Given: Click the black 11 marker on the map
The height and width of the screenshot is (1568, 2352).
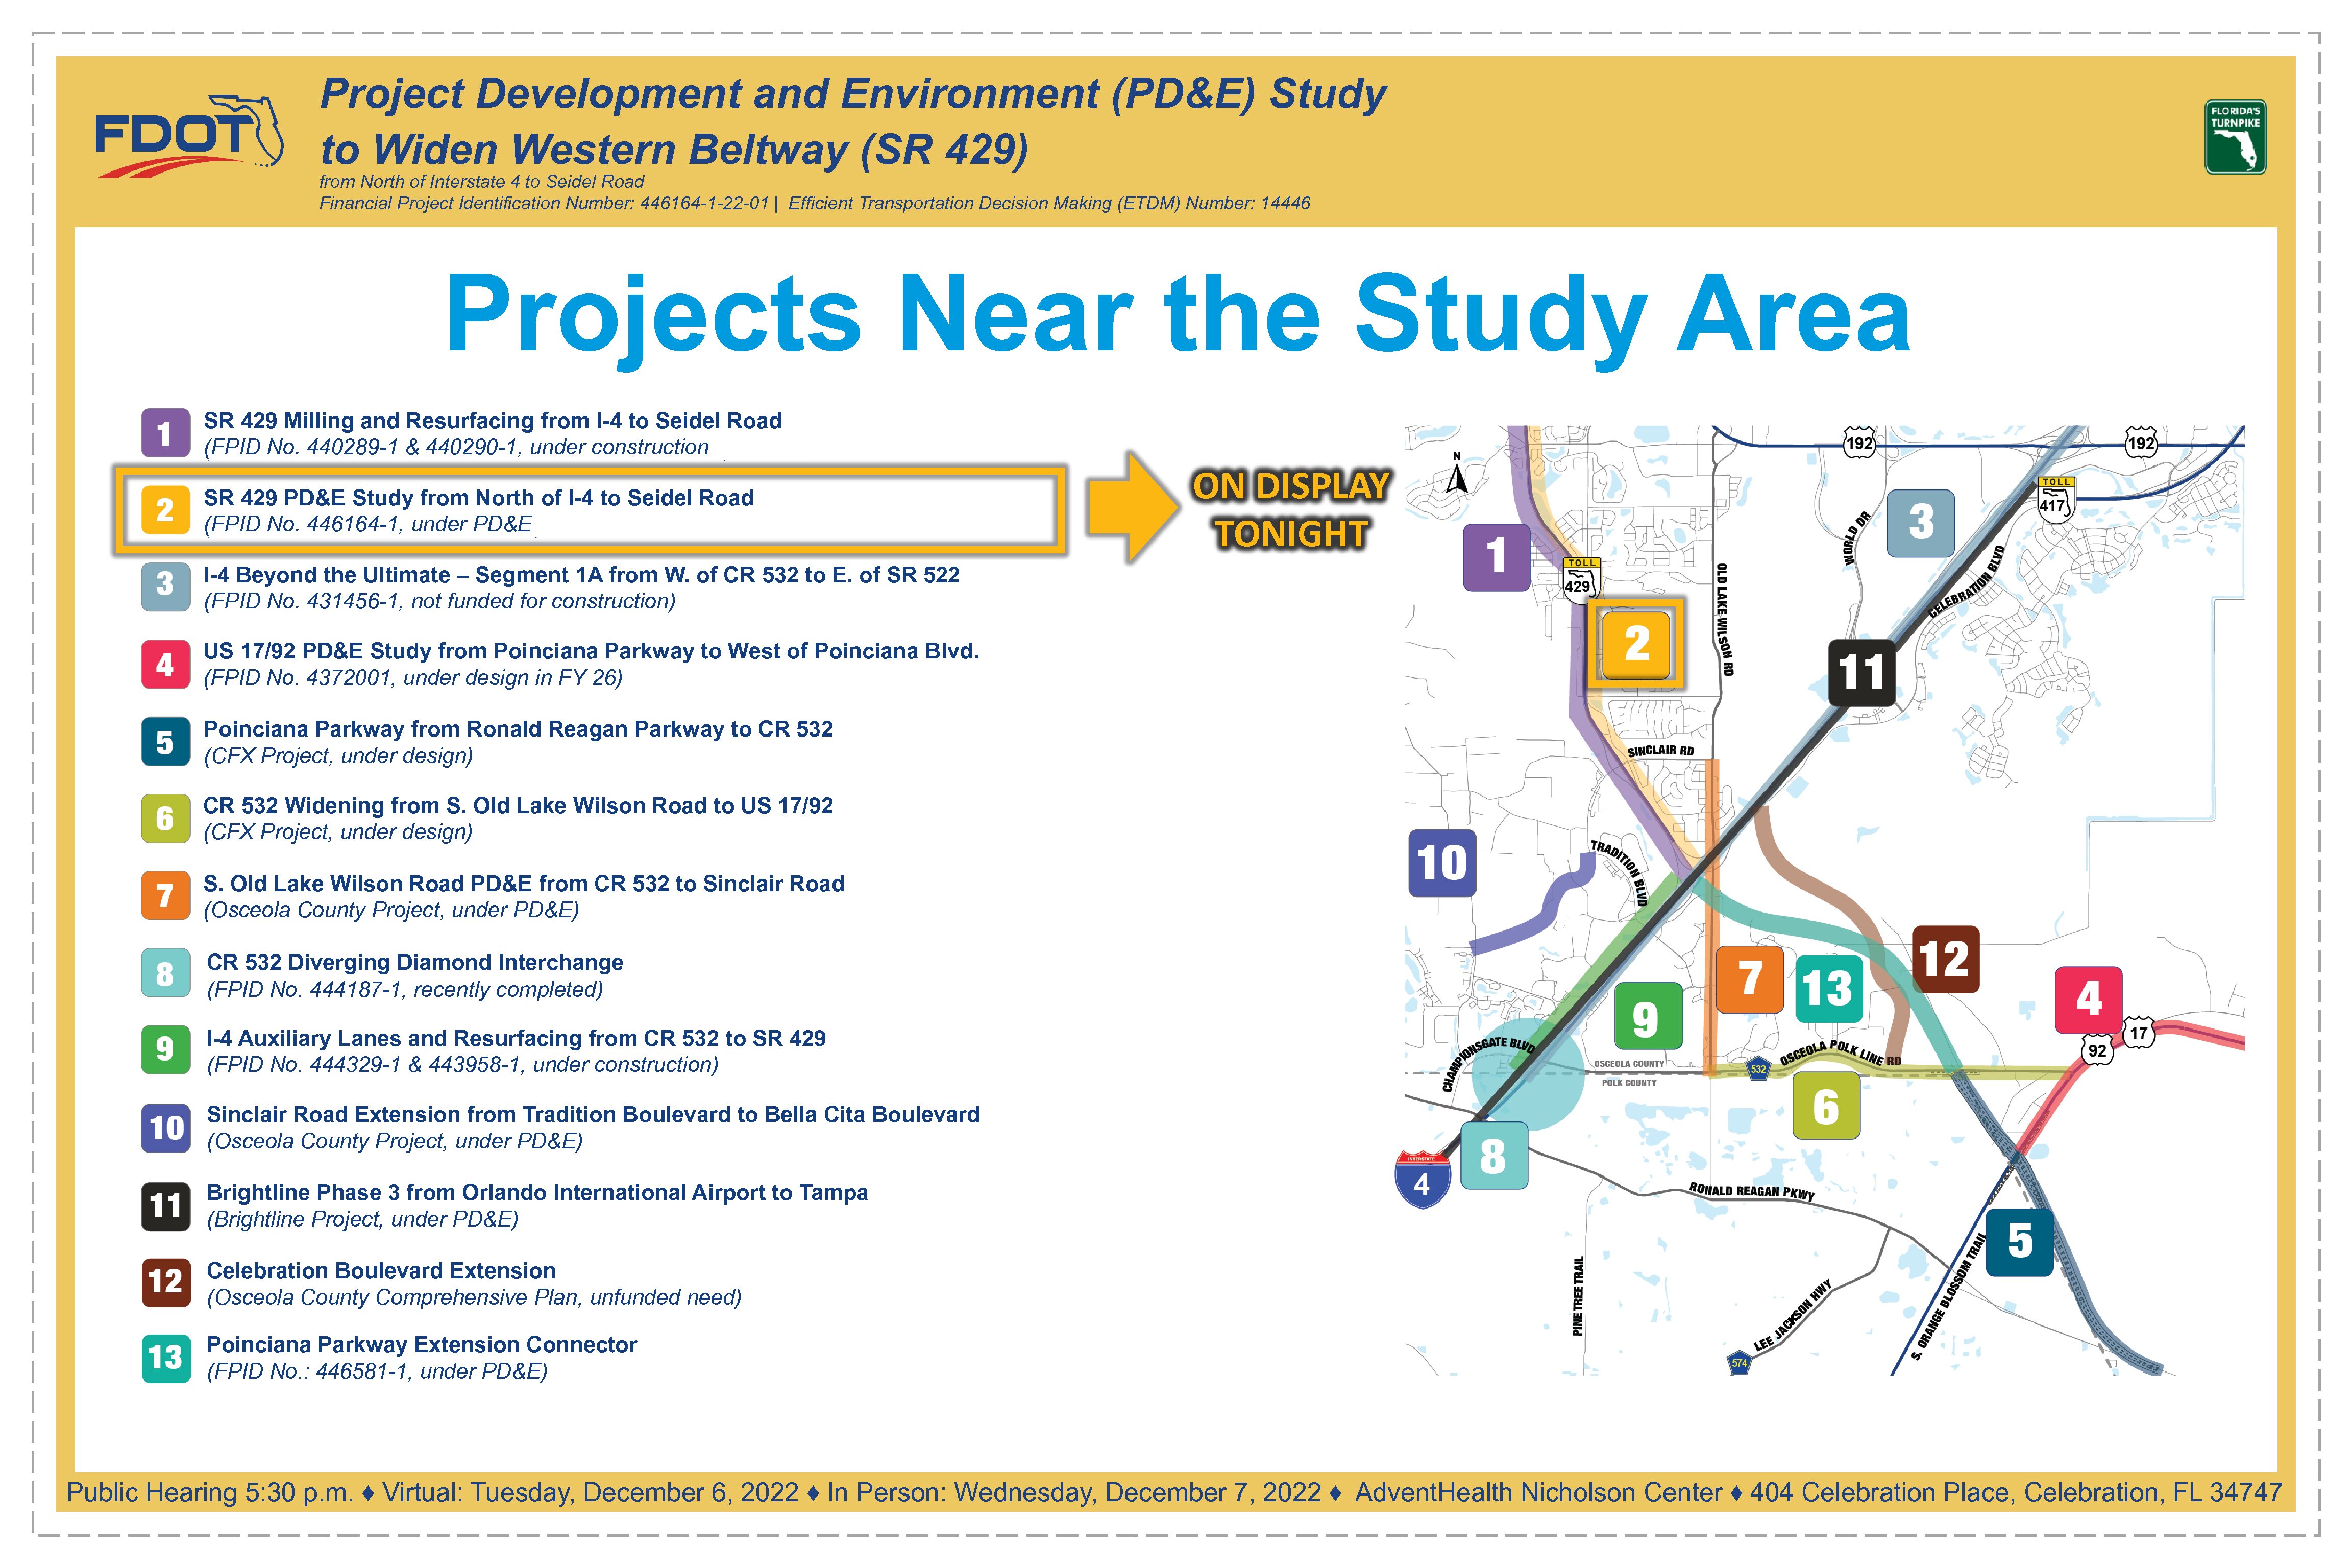Looking at the screenshot, I should click(x=1861, y=672).
